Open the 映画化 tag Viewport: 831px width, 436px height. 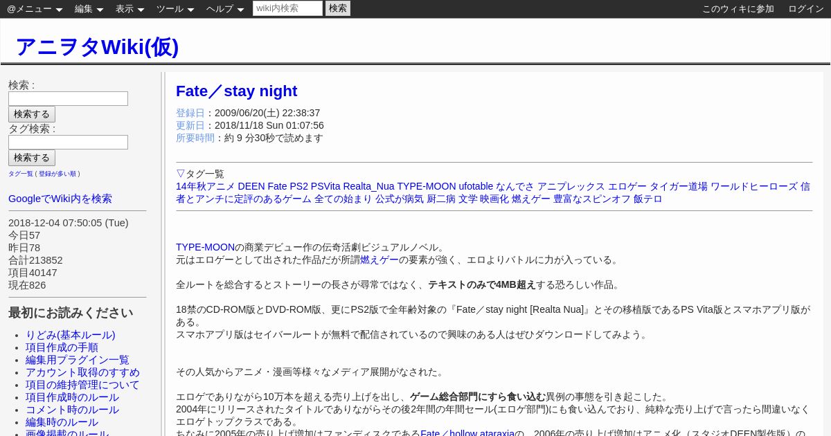[494, 199]
